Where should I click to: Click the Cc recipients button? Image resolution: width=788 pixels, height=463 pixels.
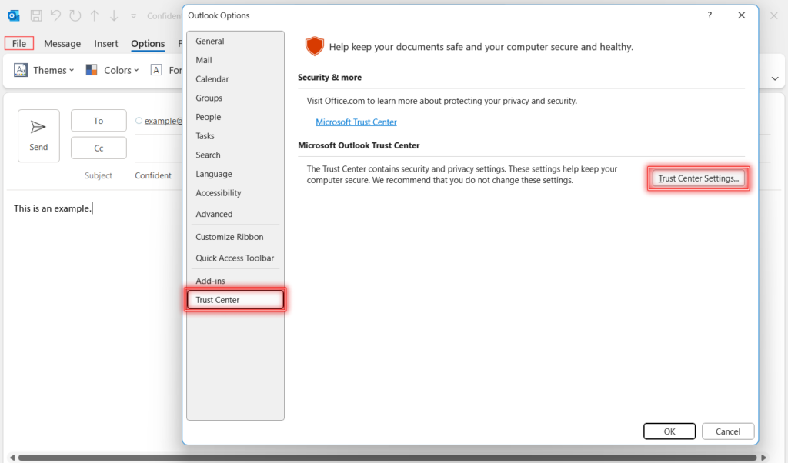point(98,148)
